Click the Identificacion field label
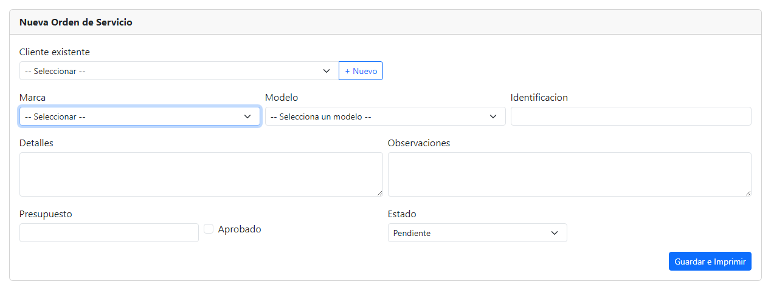The height and width of the screenshot is (287, 771). click(x=539, y=97)
